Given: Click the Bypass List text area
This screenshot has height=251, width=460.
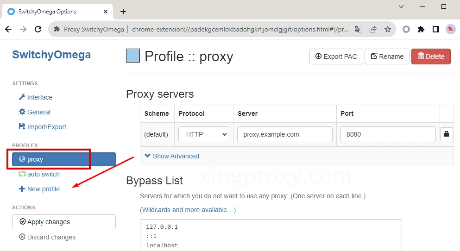Looking at the screenshot, I should [x=271, y=235].
